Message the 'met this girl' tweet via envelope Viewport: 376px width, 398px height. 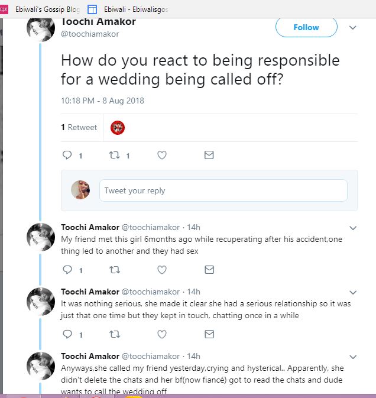click(x=209, y=270)
